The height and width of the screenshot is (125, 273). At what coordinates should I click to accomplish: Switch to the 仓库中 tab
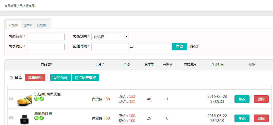pyautogui.click(x=28, y=25)
